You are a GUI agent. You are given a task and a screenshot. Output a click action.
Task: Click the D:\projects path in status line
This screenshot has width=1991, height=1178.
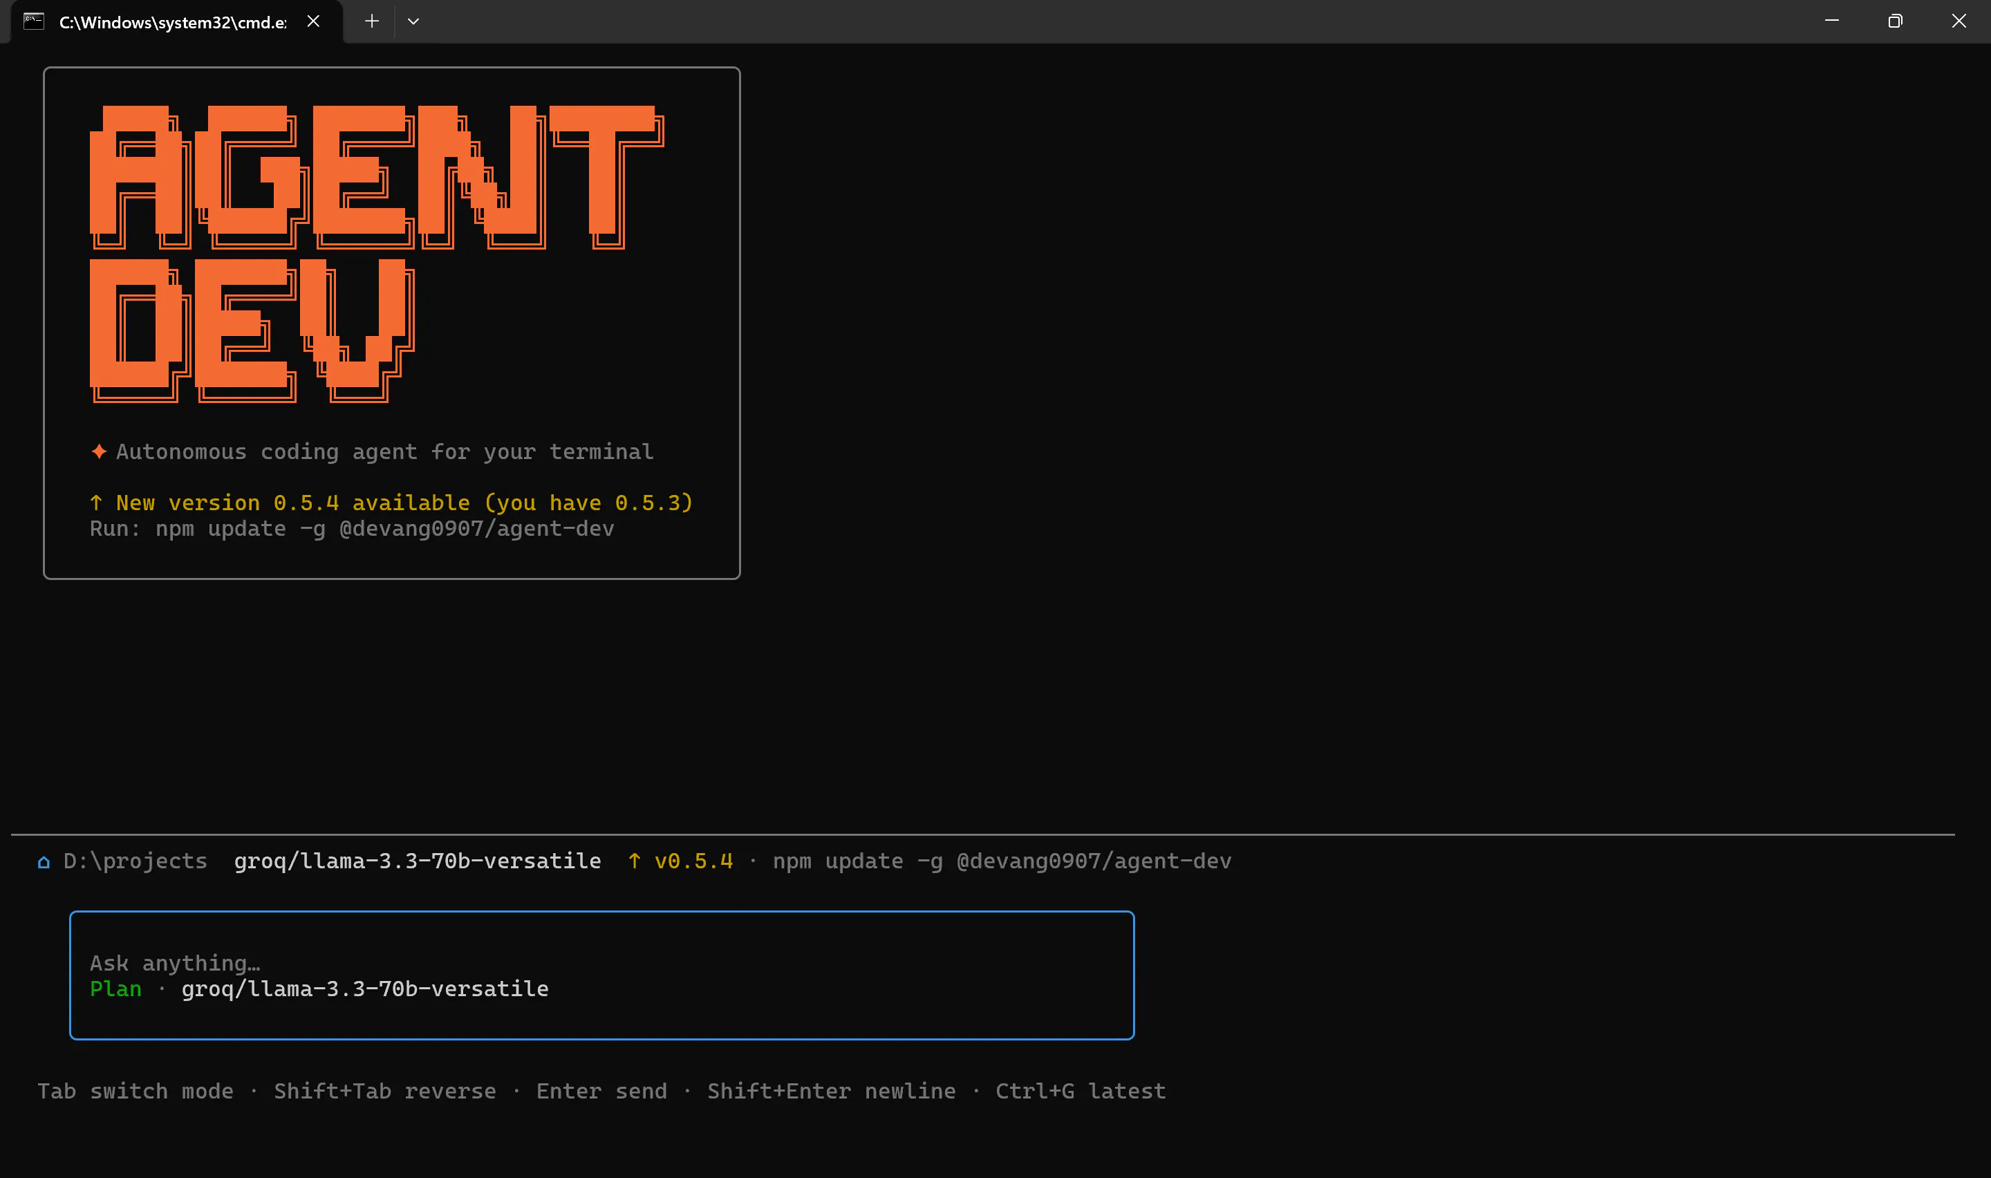[x=135, y=861]
